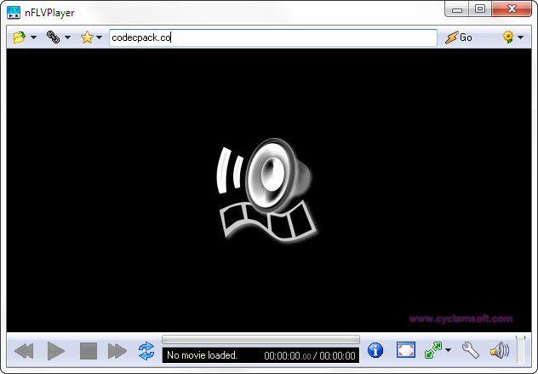Maximize the nFLVPlayer window
The height and width of the screenshot is (374, 538).
[480, 9]
